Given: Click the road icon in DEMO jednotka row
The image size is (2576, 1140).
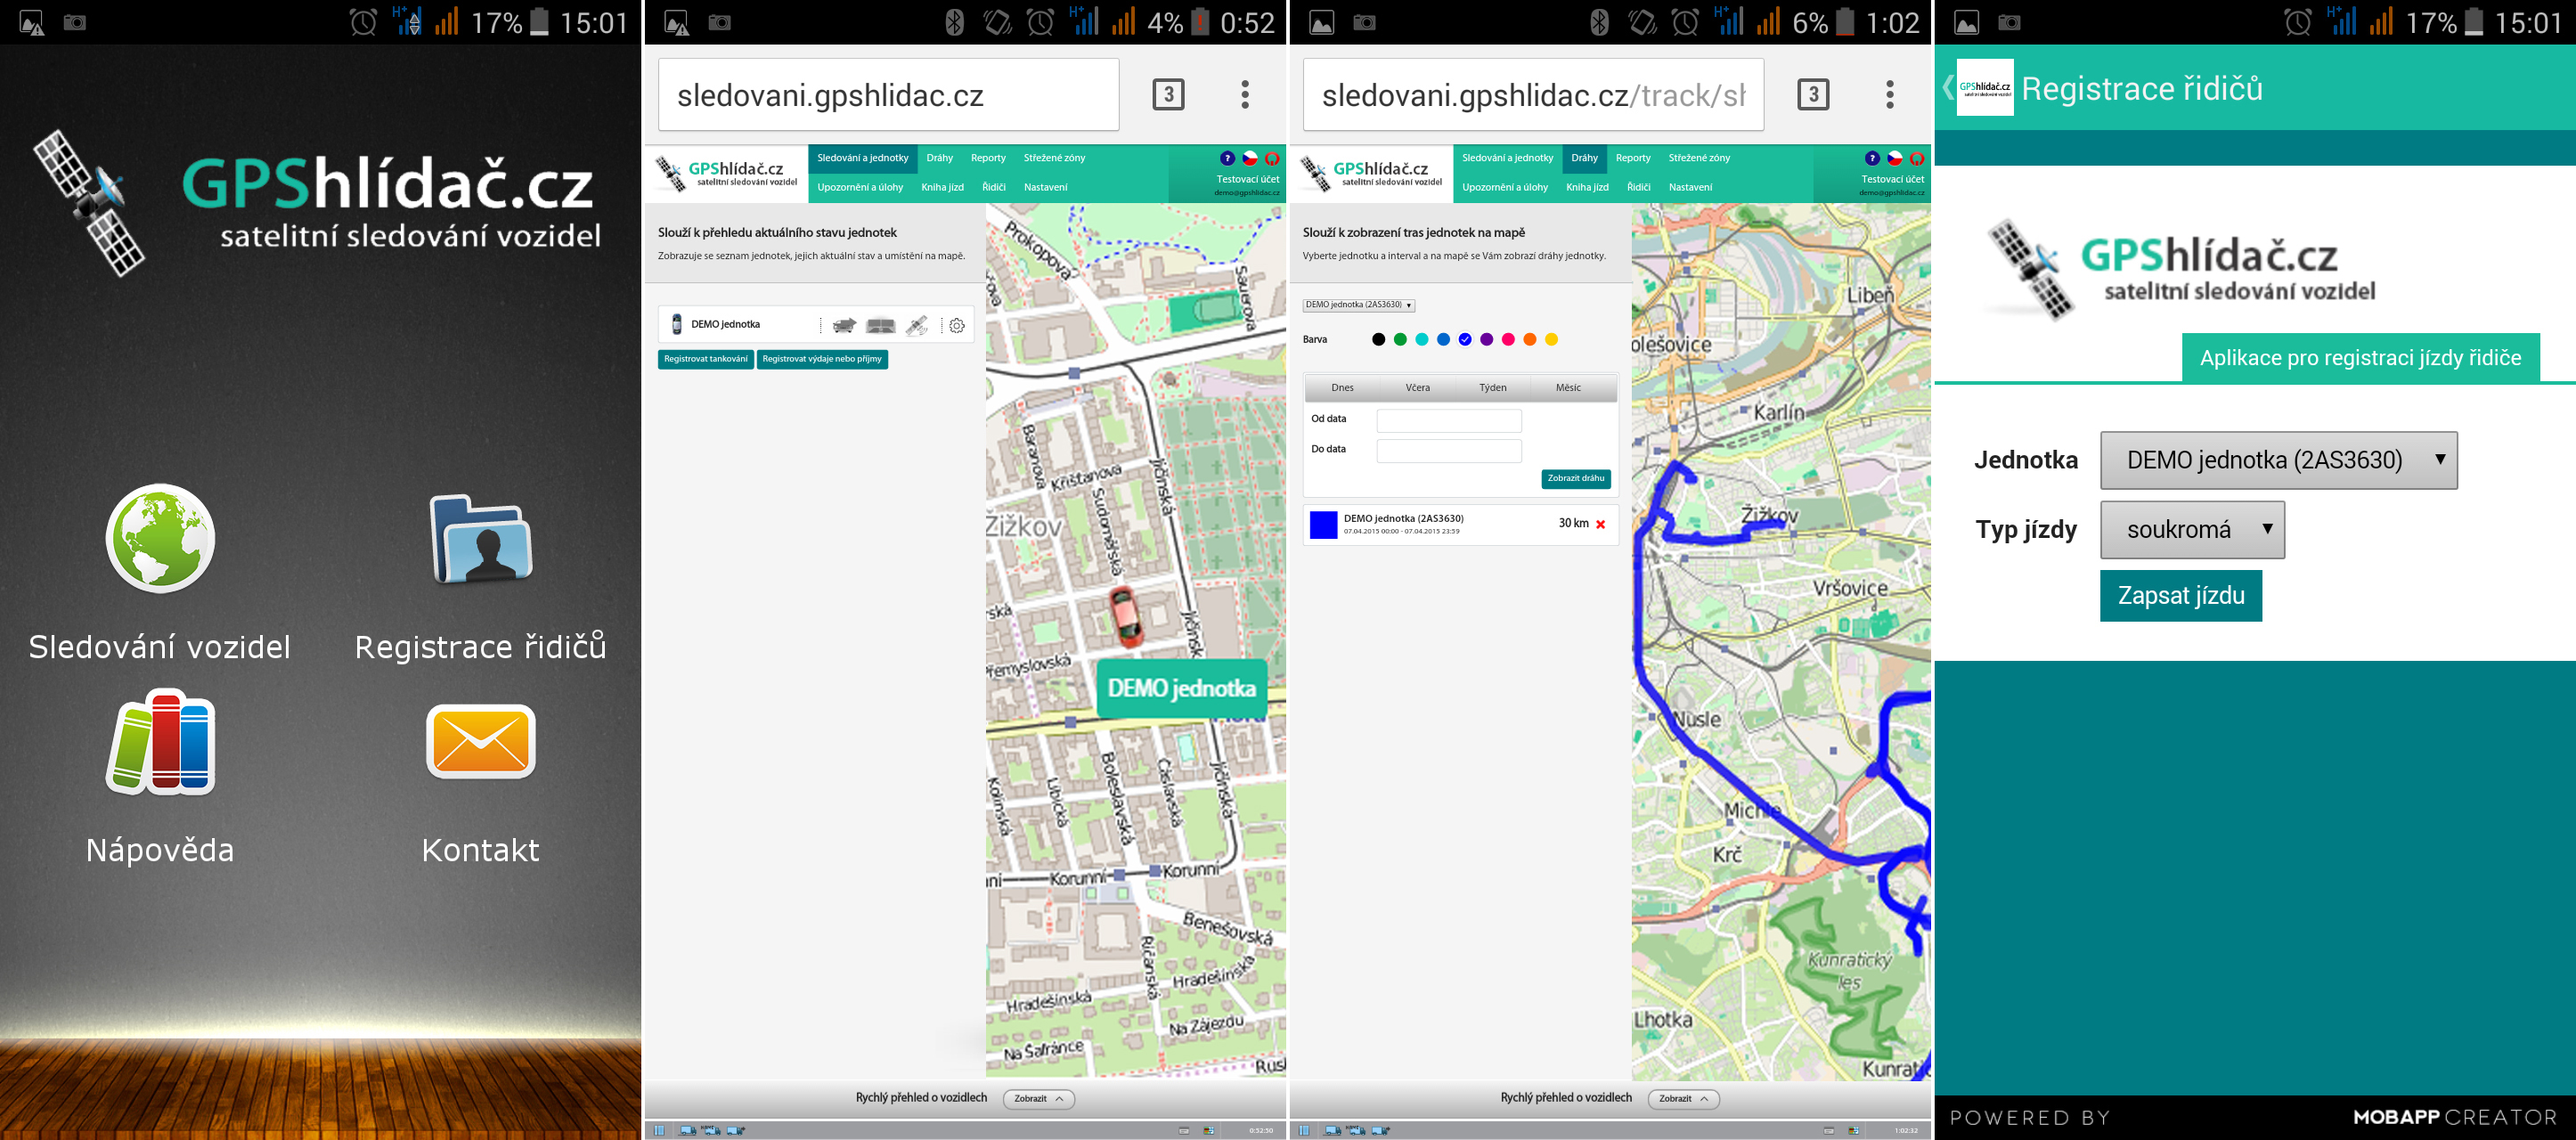Looking at the screenshot, I should click(x=880, y=325).
